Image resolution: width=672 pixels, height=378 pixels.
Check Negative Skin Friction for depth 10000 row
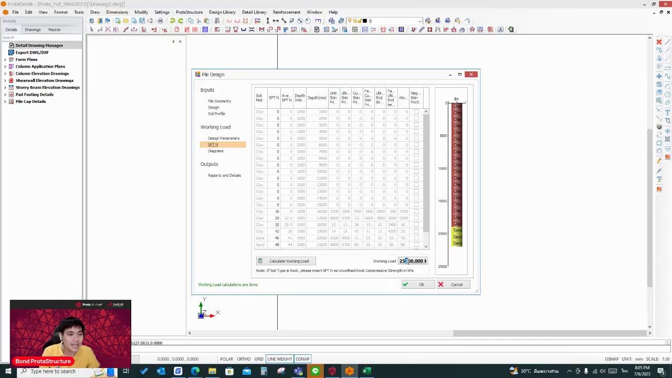416,172
